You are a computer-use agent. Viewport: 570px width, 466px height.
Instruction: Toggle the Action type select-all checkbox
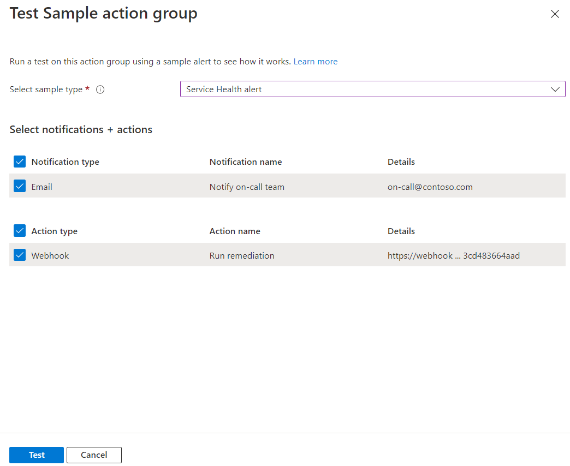coord(20,231)
